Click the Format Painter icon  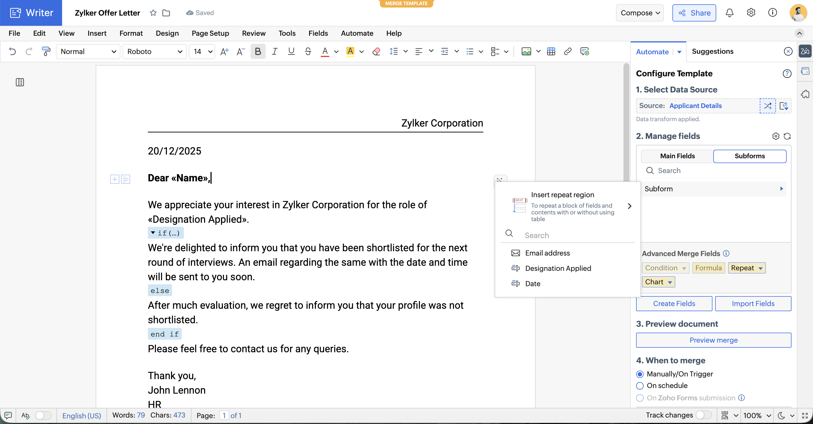pos(46,51)
